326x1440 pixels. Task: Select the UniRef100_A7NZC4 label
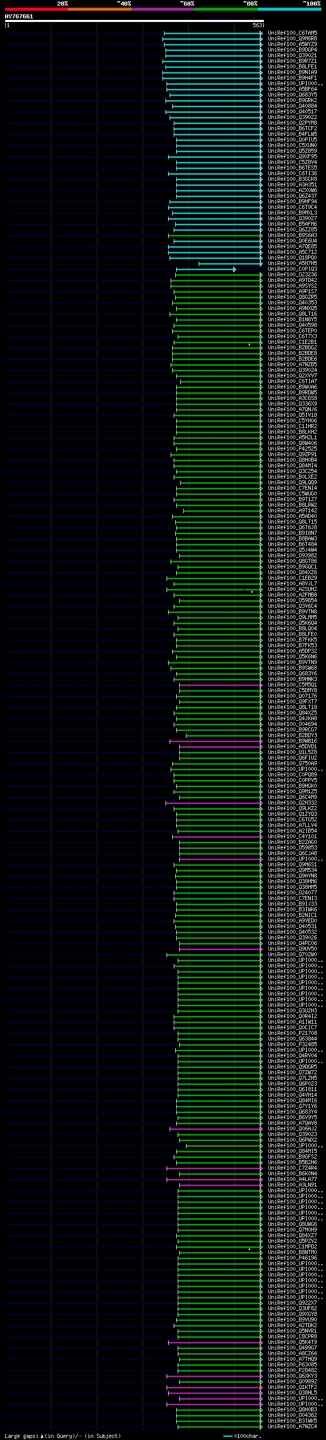(x=292, y=1427)
